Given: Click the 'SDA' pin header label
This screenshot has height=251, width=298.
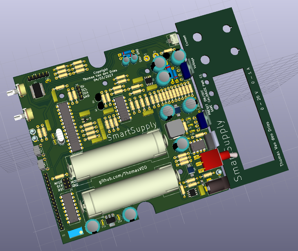Looking at the screenshot, I should 85,93.
